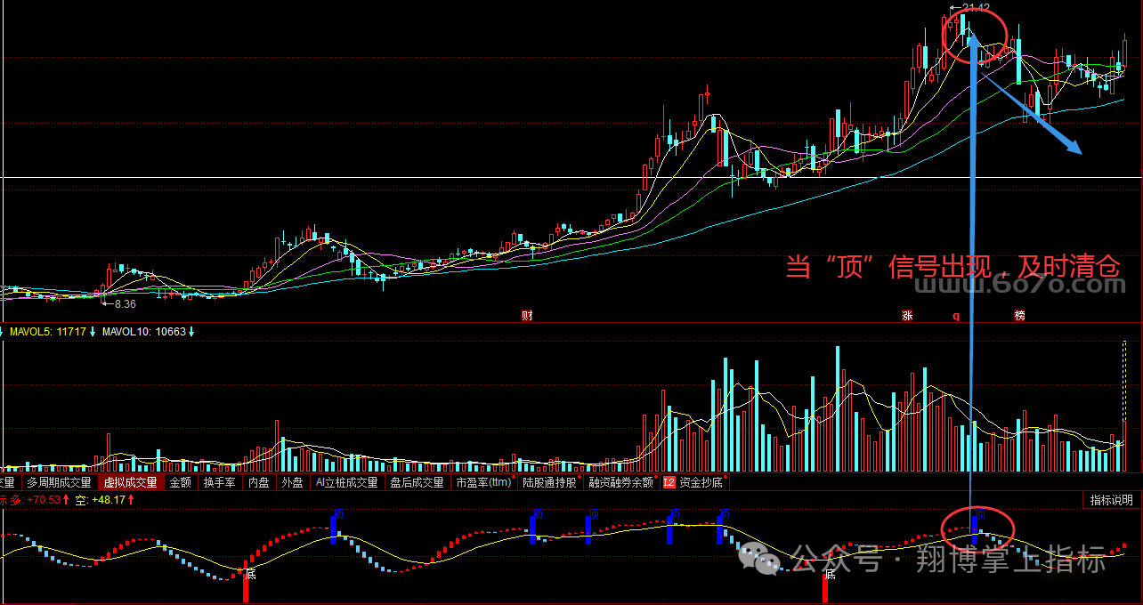
Task: Click the 21.42 peak price label
Action: pos(976,8)
